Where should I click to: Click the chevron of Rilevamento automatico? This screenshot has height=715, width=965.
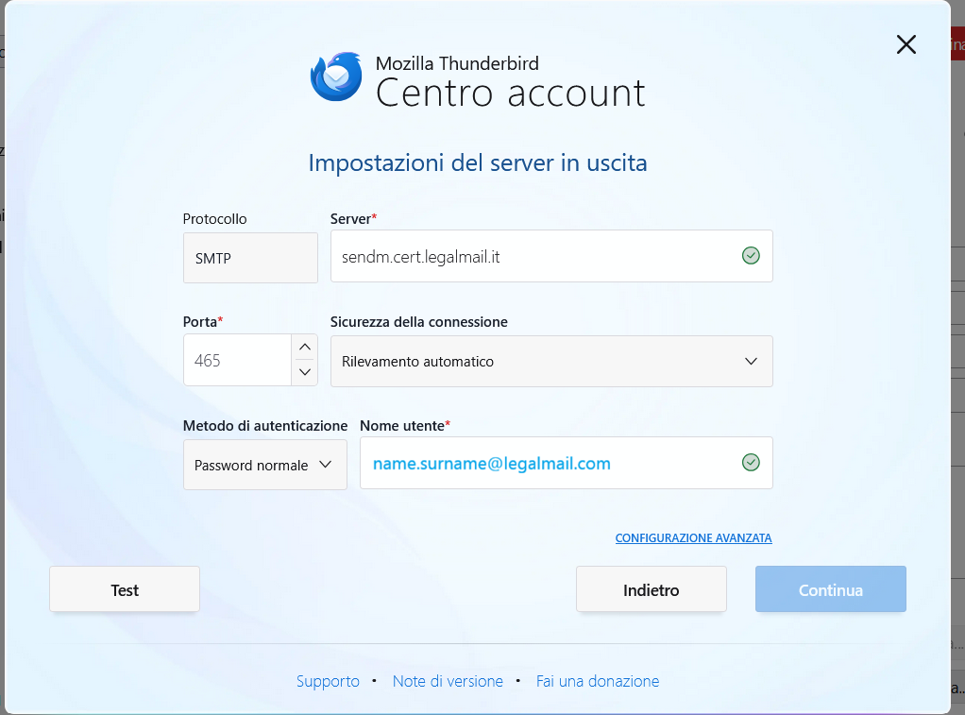(x=751, y=362)
